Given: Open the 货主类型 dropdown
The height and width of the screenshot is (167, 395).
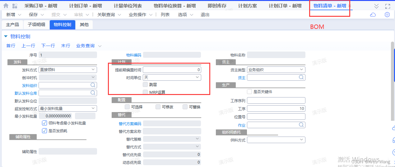Looking at the screenshot, I should click(276, 70).
